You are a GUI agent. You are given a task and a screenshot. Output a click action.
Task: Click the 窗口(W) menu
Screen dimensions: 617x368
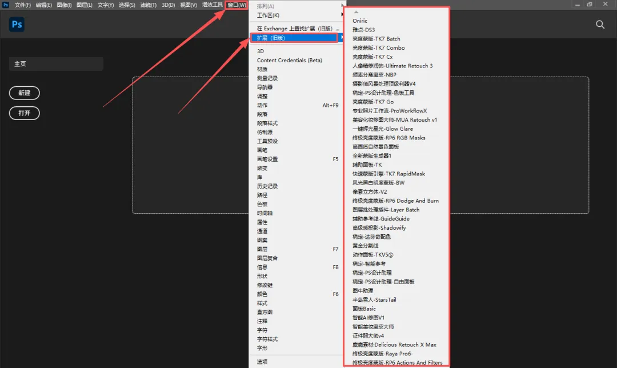tap(237, 5)
